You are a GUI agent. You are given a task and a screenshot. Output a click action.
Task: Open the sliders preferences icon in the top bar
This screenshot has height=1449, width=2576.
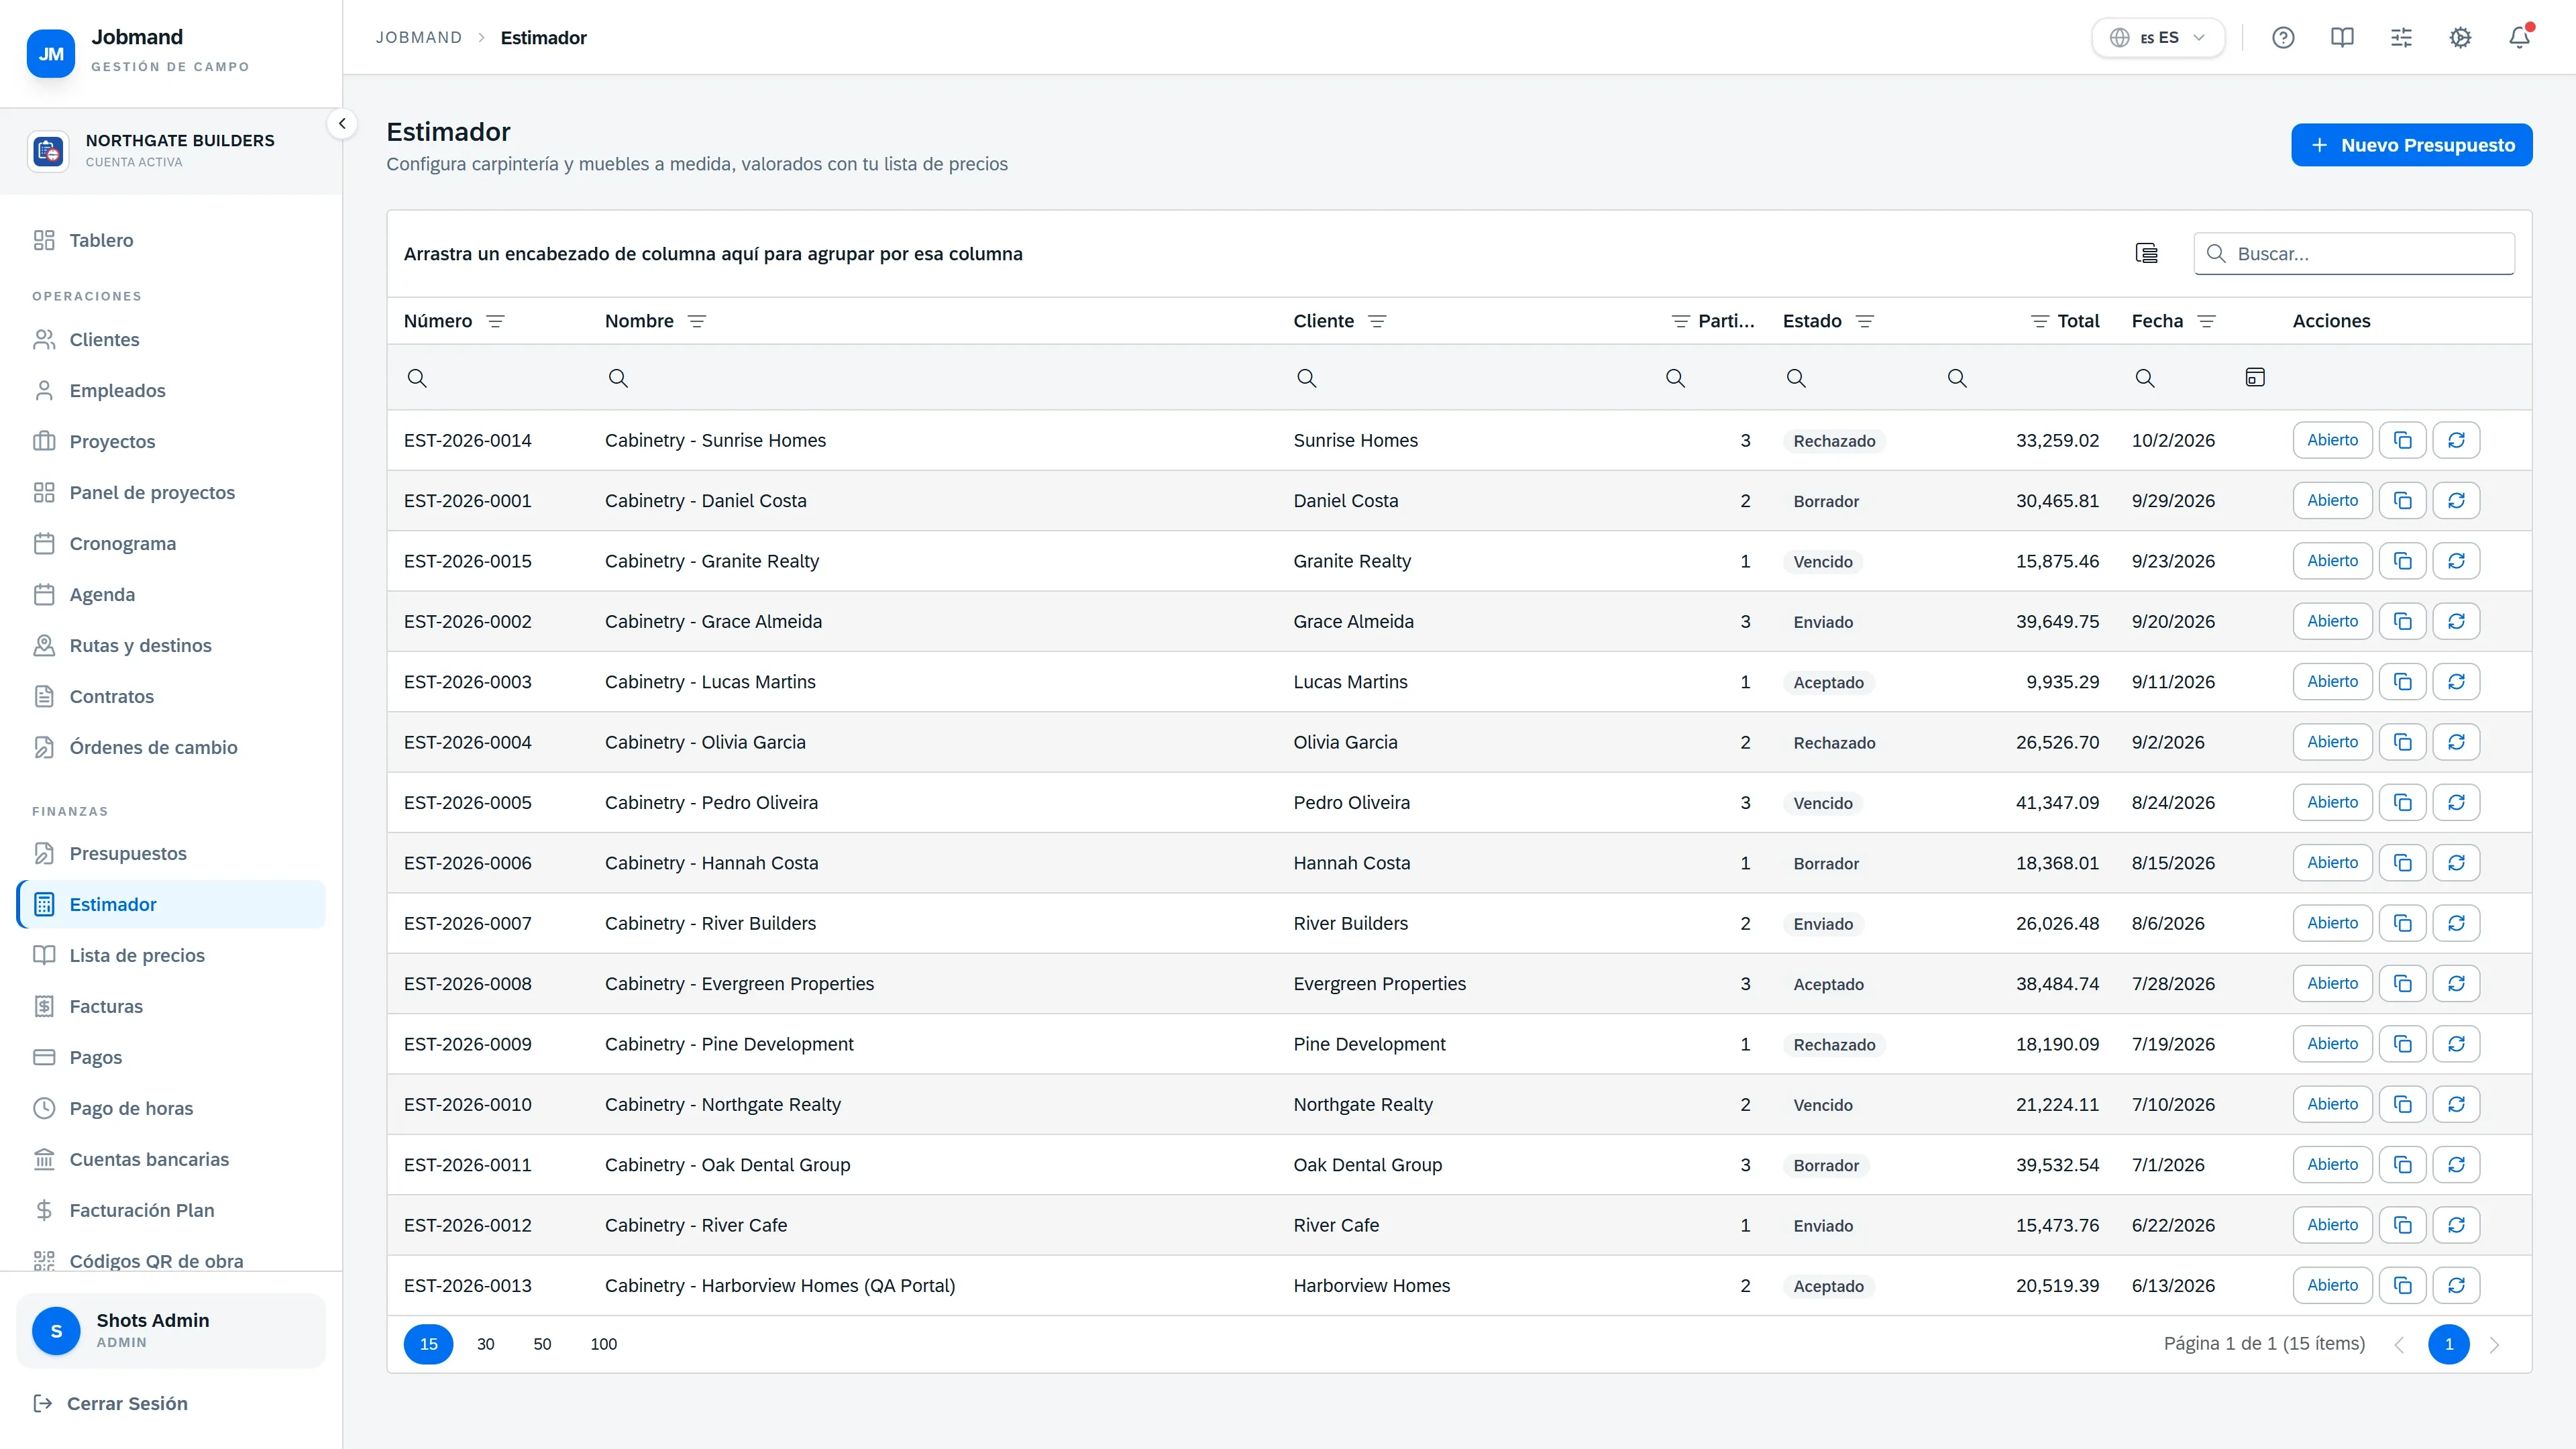click(x=2401, y=38)
